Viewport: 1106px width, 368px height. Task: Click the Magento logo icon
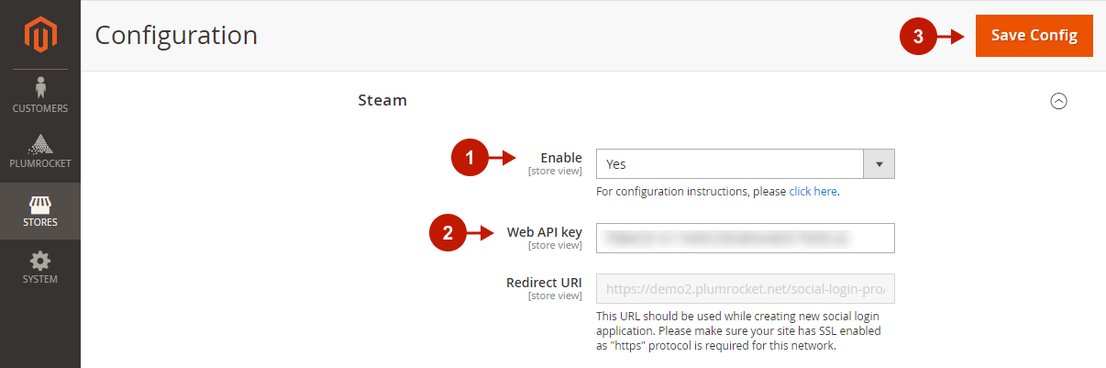coord(40,35)
